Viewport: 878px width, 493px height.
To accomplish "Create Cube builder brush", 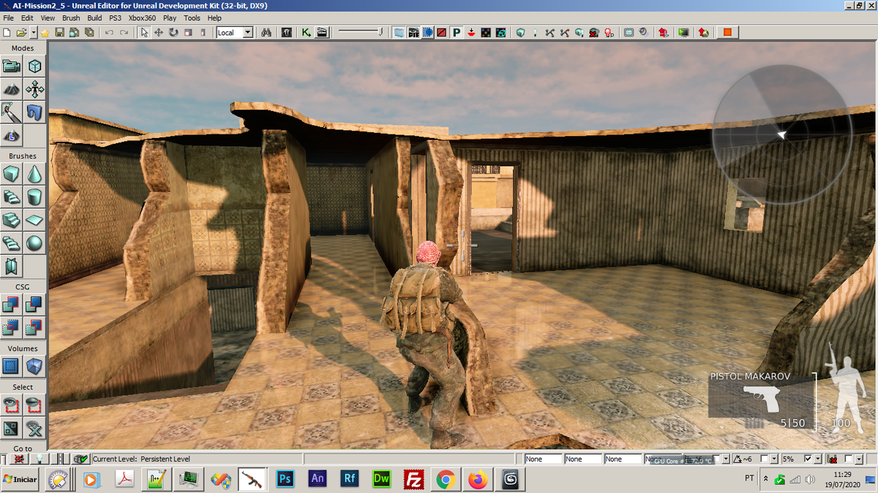I will [x=11, y=174].
